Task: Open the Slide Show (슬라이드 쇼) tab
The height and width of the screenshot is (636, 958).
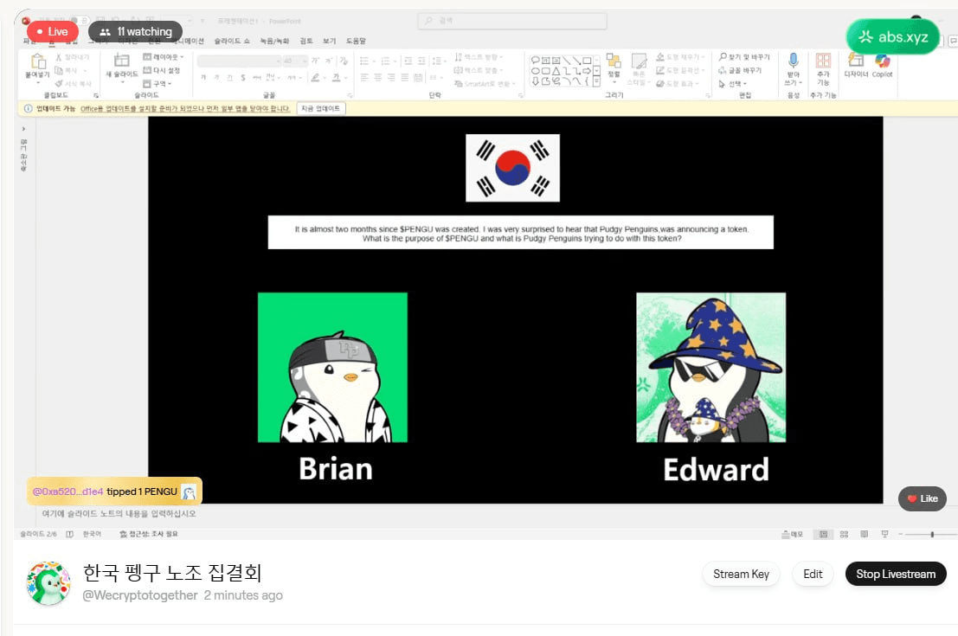Action: [232, 41]
